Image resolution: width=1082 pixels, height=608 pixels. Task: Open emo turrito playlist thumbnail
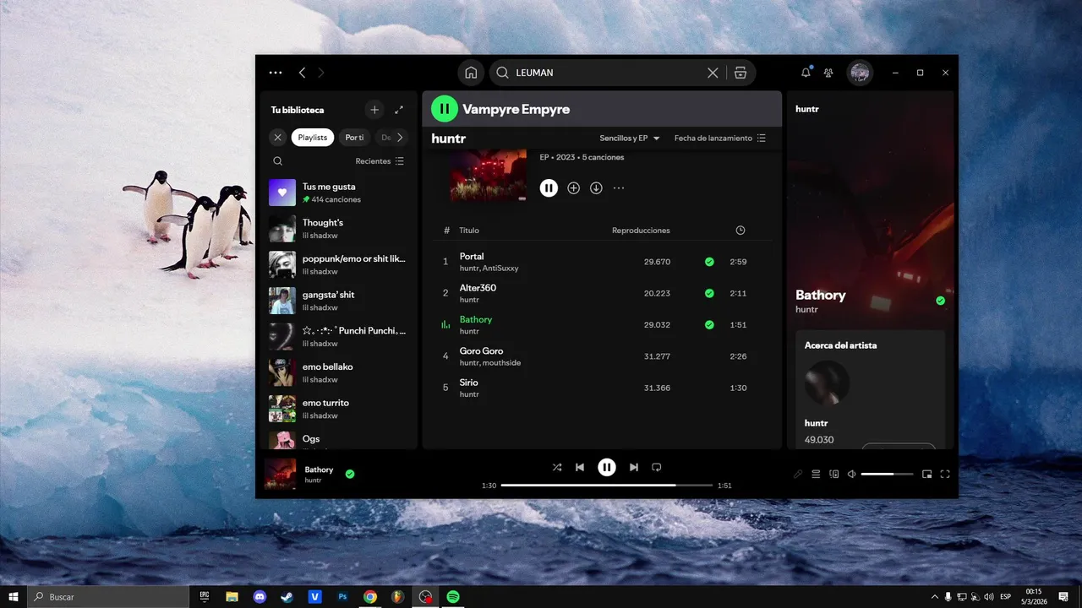[282, 409]
